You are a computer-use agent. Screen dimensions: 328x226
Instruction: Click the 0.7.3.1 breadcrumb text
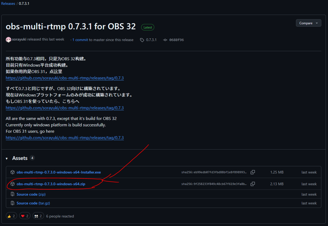click(x=24, y=4)
